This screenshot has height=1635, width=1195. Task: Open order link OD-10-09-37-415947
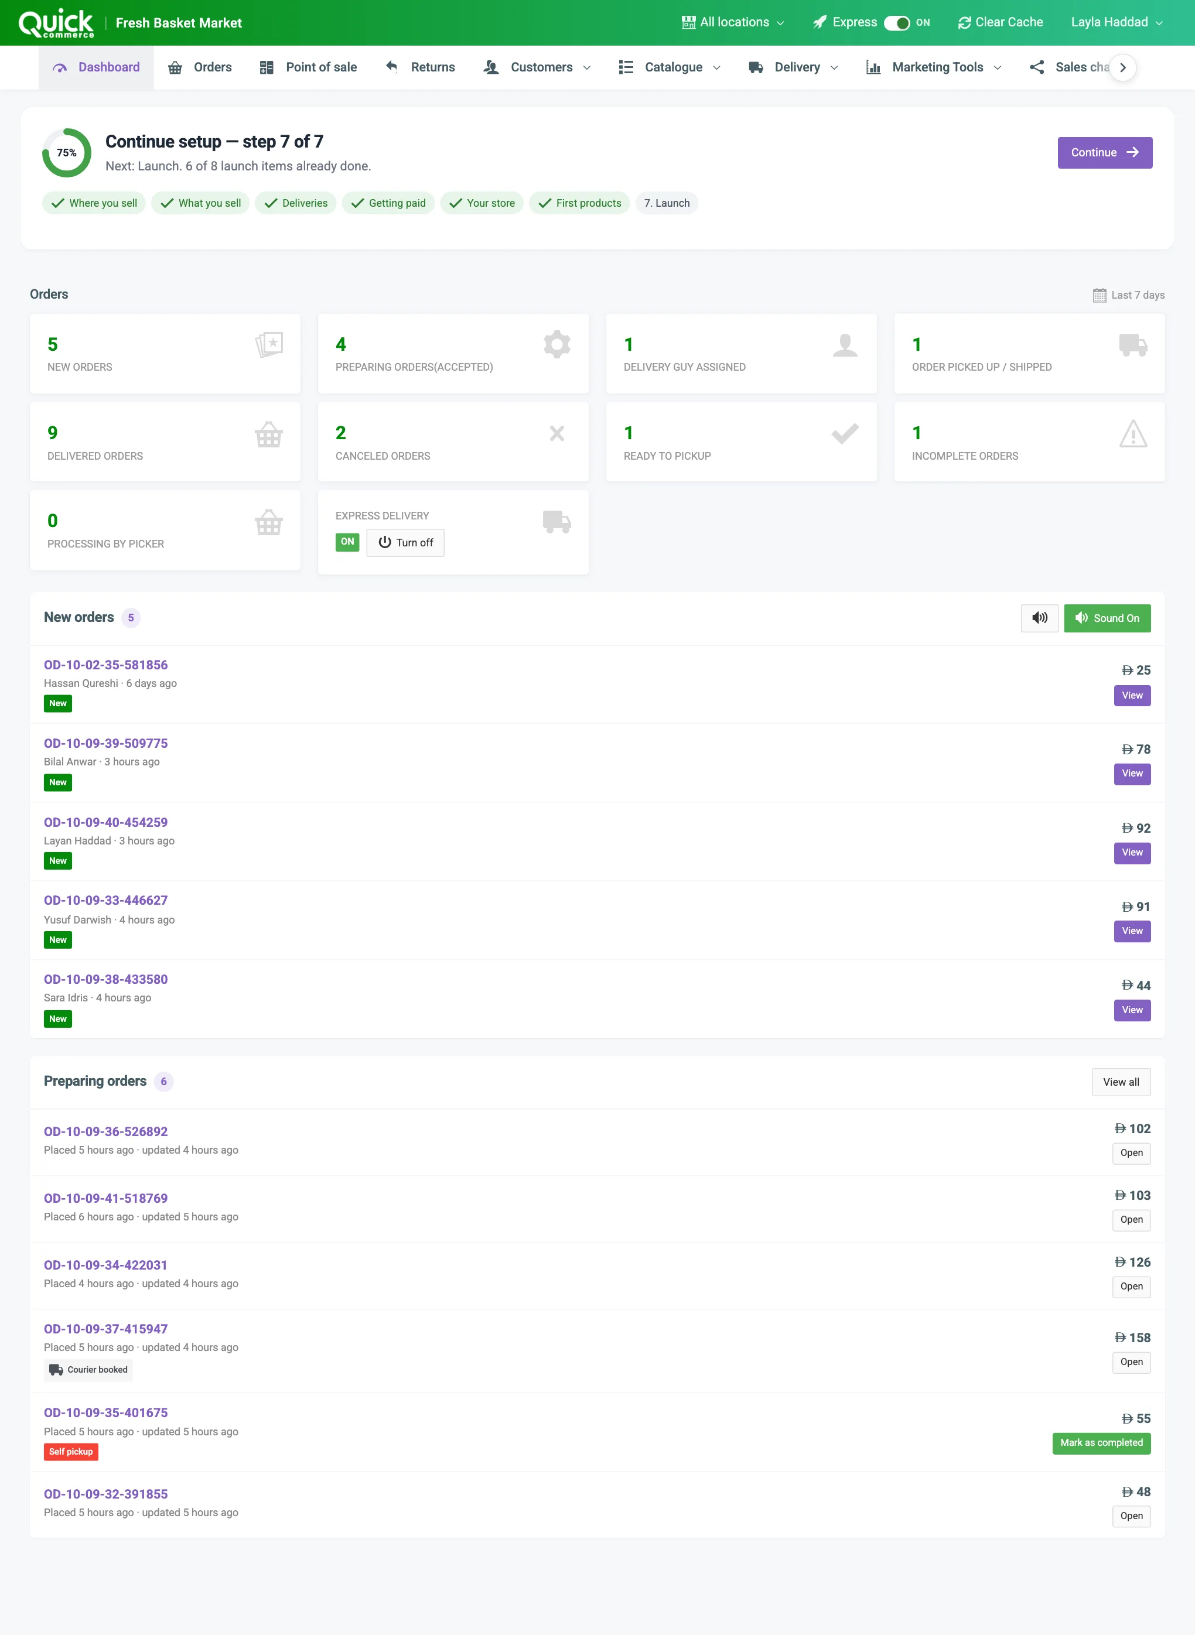(105, 1329)
